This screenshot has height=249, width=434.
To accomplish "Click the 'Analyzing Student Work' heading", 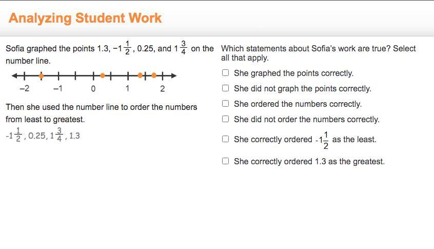I will [85, 18].
